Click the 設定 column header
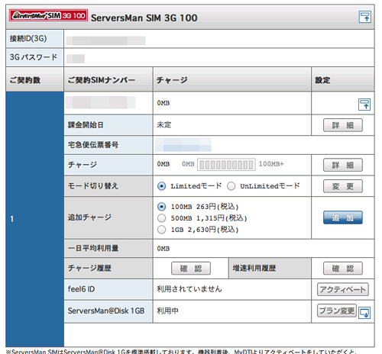 343,79
